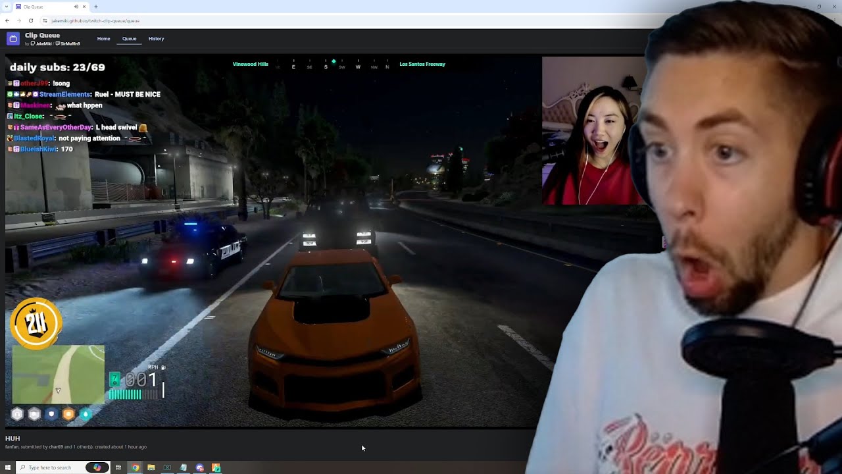
Task: Click the clip title 'HUH'
Action: pos(12,438)
